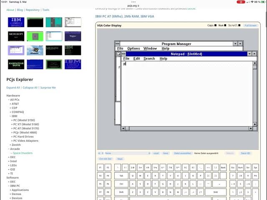Screen dimensions: 267x200
Task: Click the Surprise Me link
Action: click(48, 87)
